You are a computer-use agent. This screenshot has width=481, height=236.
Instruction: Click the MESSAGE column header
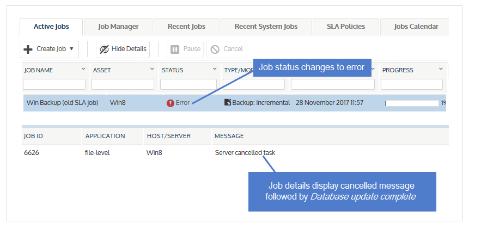tap(229, 136)
